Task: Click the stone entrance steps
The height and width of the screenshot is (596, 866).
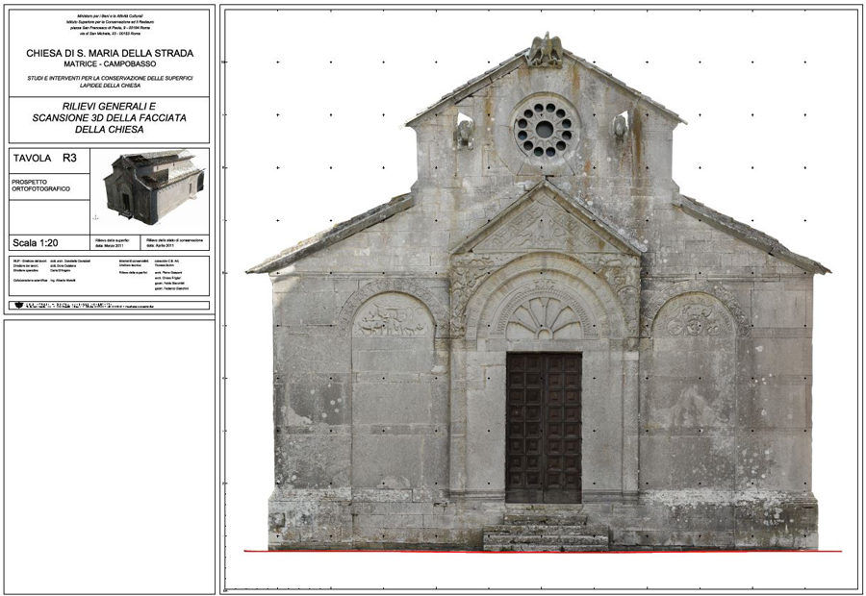Action: tap(546, 533)
